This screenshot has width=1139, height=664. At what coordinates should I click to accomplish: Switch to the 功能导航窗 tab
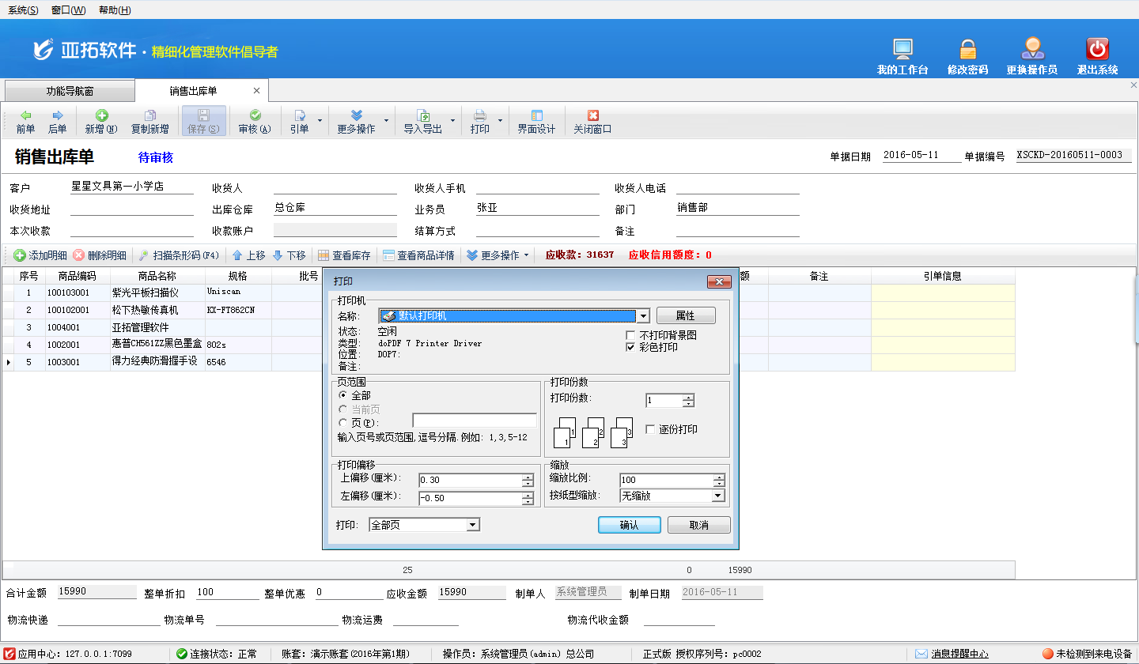70,91
